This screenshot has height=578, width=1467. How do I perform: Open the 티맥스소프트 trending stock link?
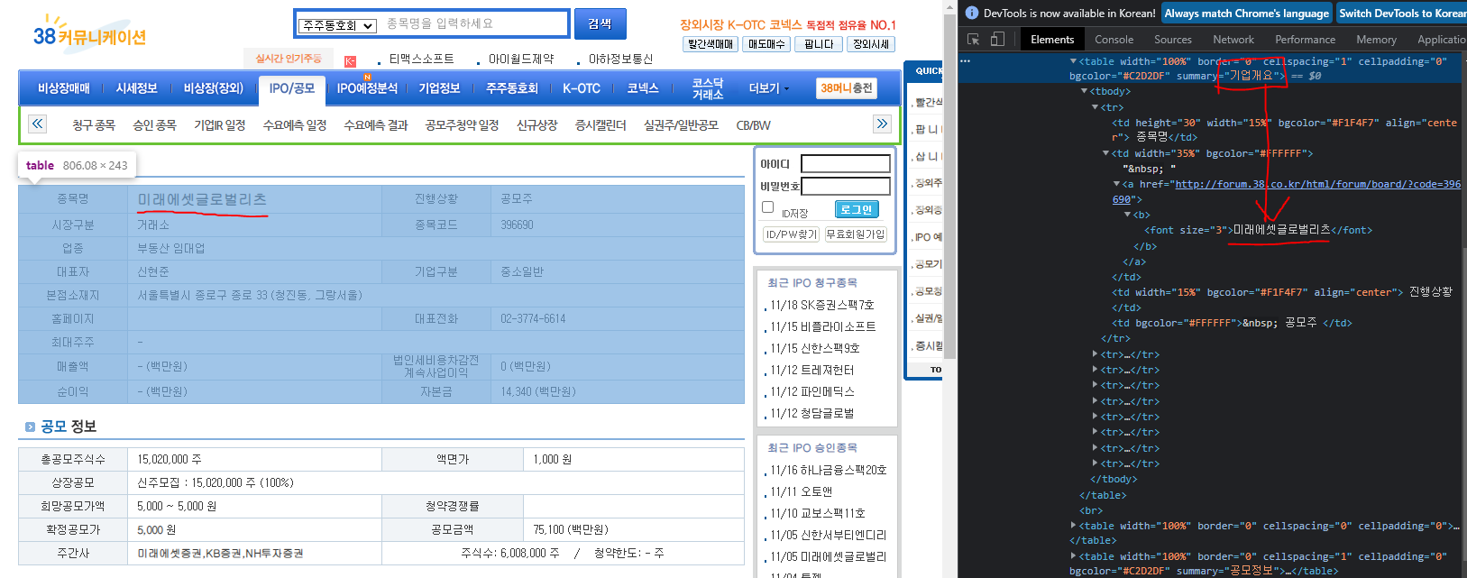[421, 59]
